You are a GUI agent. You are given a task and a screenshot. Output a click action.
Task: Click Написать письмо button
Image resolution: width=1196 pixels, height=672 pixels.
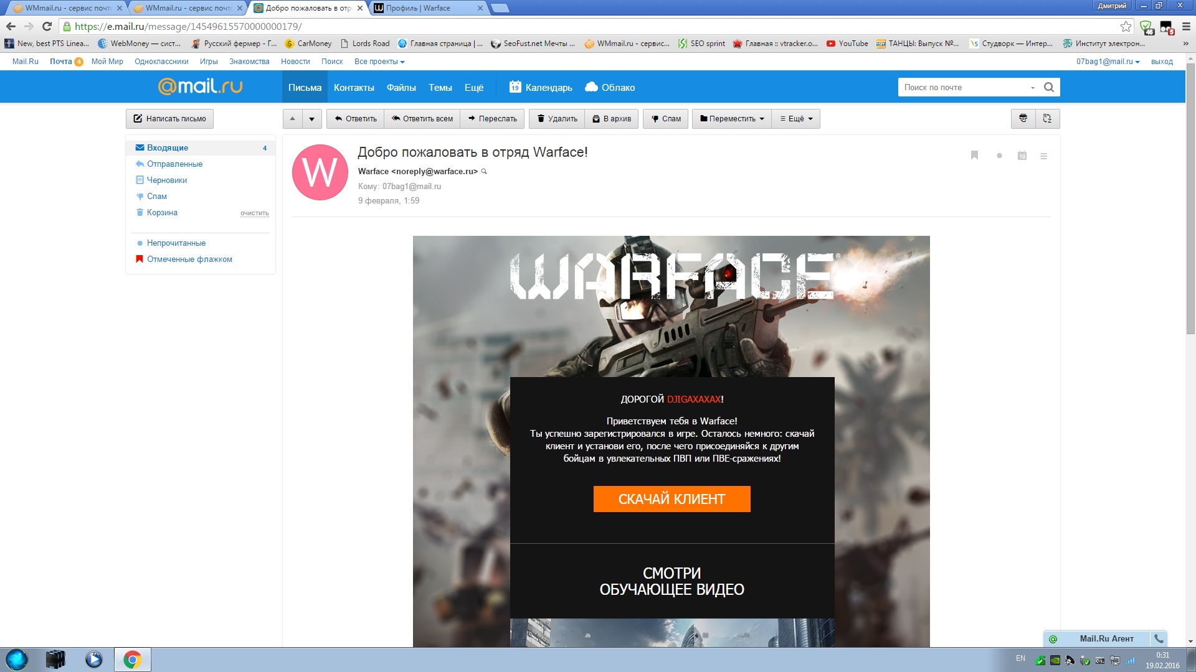click(x=169, y=118)
